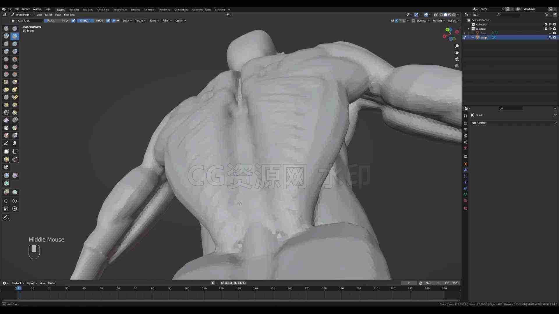Hide the Sculpt object in viewport

[550, 38]
